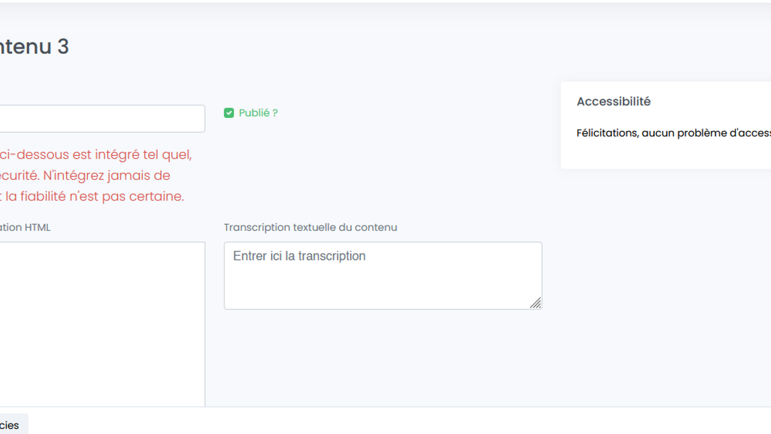Click the 'Accessibilité' panel heading

(x=613, y=102)
